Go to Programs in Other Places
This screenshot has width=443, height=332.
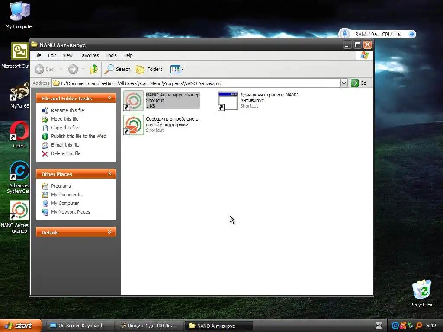pos(56,186)
